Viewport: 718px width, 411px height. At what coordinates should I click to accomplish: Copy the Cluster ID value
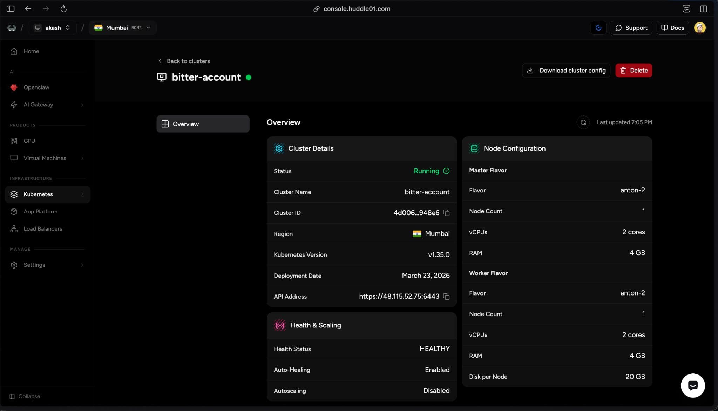pos(446,213)
